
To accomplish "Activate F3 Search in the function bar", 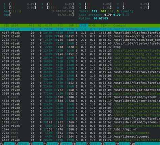I will pyautogui.click(x=36, y=144).
